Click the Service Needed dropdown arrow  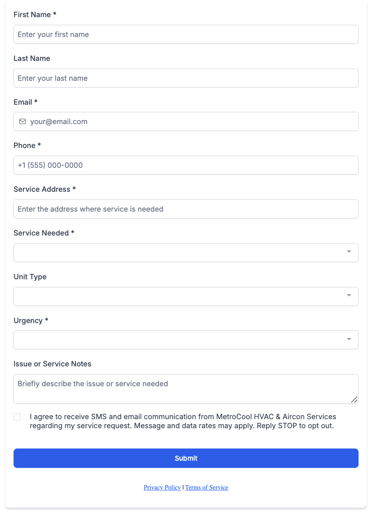[349, 252]
